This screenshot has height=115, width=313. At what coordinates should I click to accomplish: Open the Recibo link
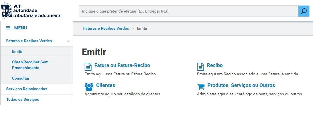click(214, 65)
